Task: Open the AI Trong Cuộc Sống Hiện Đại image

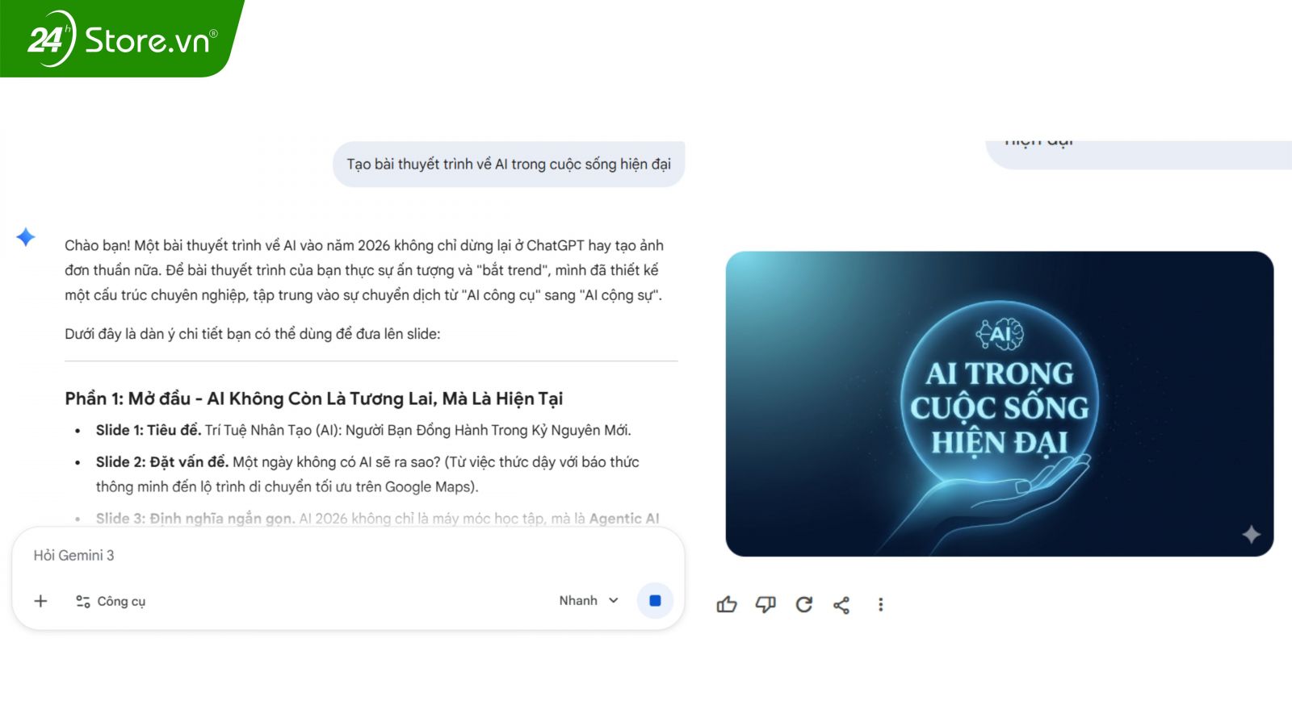Action: pos(999,403)
